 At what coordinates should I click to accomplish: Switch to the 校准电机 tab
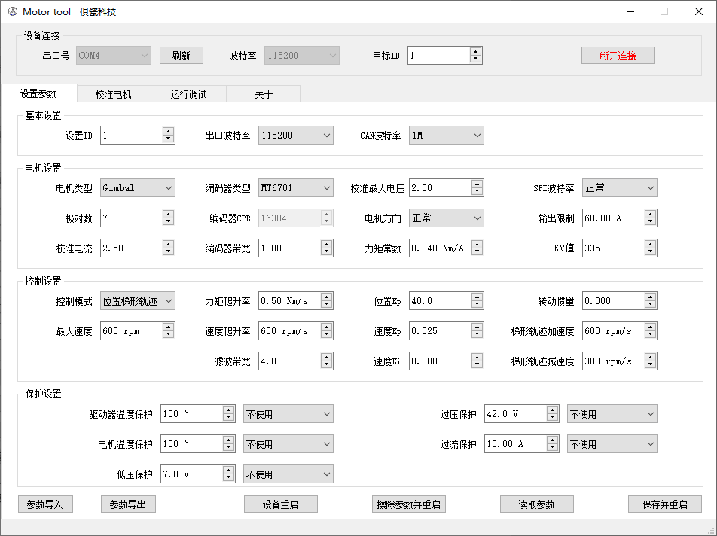click(x=112, y=94)
